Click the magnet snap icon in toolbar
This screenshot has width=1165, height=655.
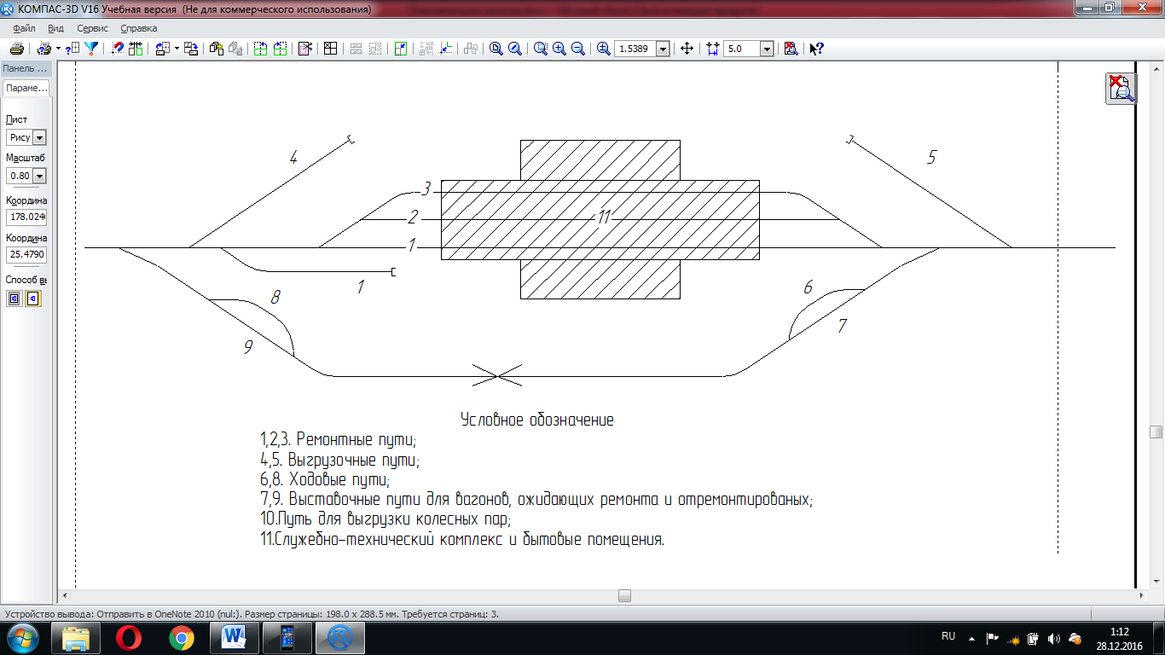coord(118,49)
